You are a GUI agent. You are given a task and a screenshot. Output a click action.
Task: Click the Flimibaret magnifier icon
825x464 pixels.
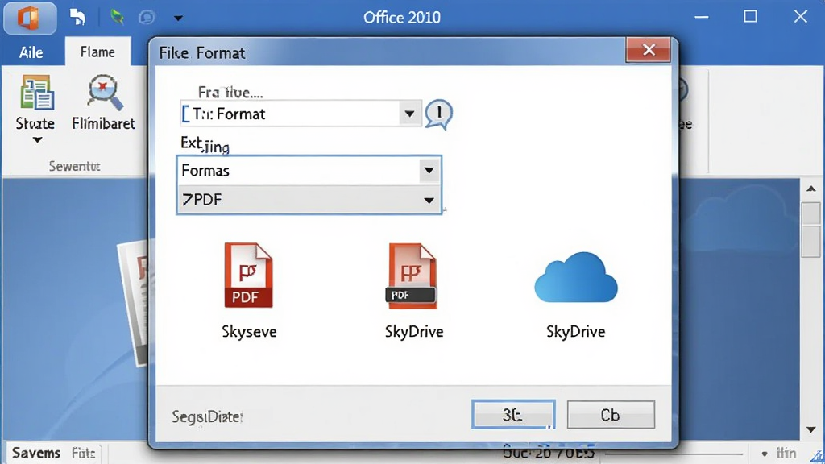[104, 93]
